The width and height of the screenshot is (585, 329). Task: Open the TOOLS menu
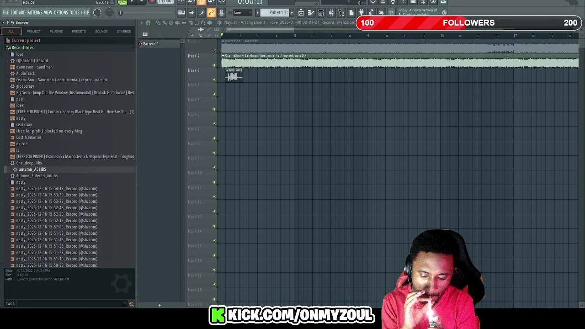(x=74, y=12)
